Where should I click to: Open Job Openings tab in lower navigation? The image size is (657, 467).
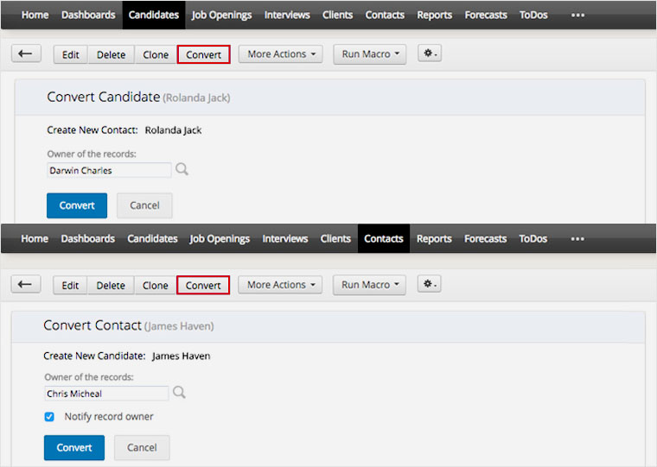tap(220, 238)
